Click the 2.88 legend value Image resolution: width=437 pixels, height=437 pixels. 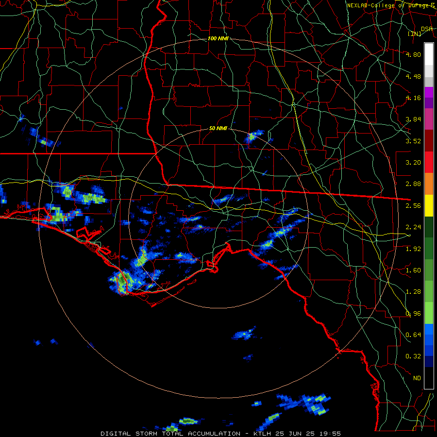[x=413, y=184]
